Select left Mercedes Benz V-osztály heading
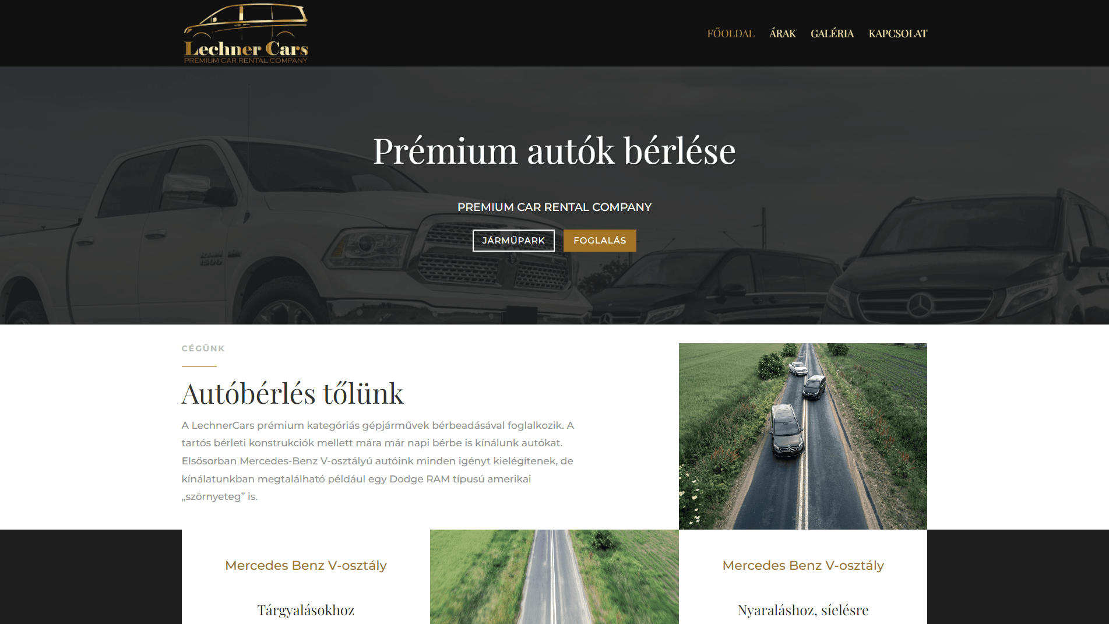 (306, 565)
